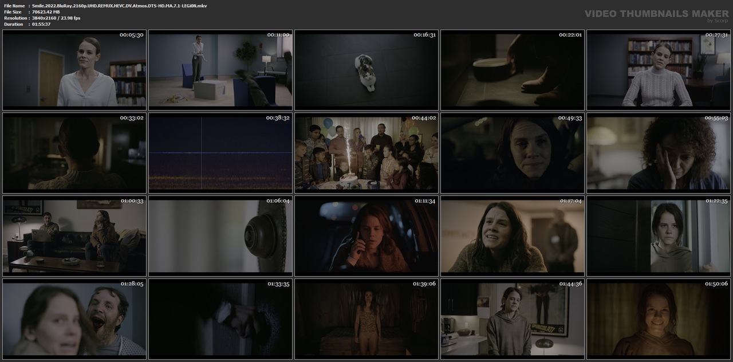Click the duration value 01:55:37
This screenshot has height=362, width=733.
(x=41, y=24)
